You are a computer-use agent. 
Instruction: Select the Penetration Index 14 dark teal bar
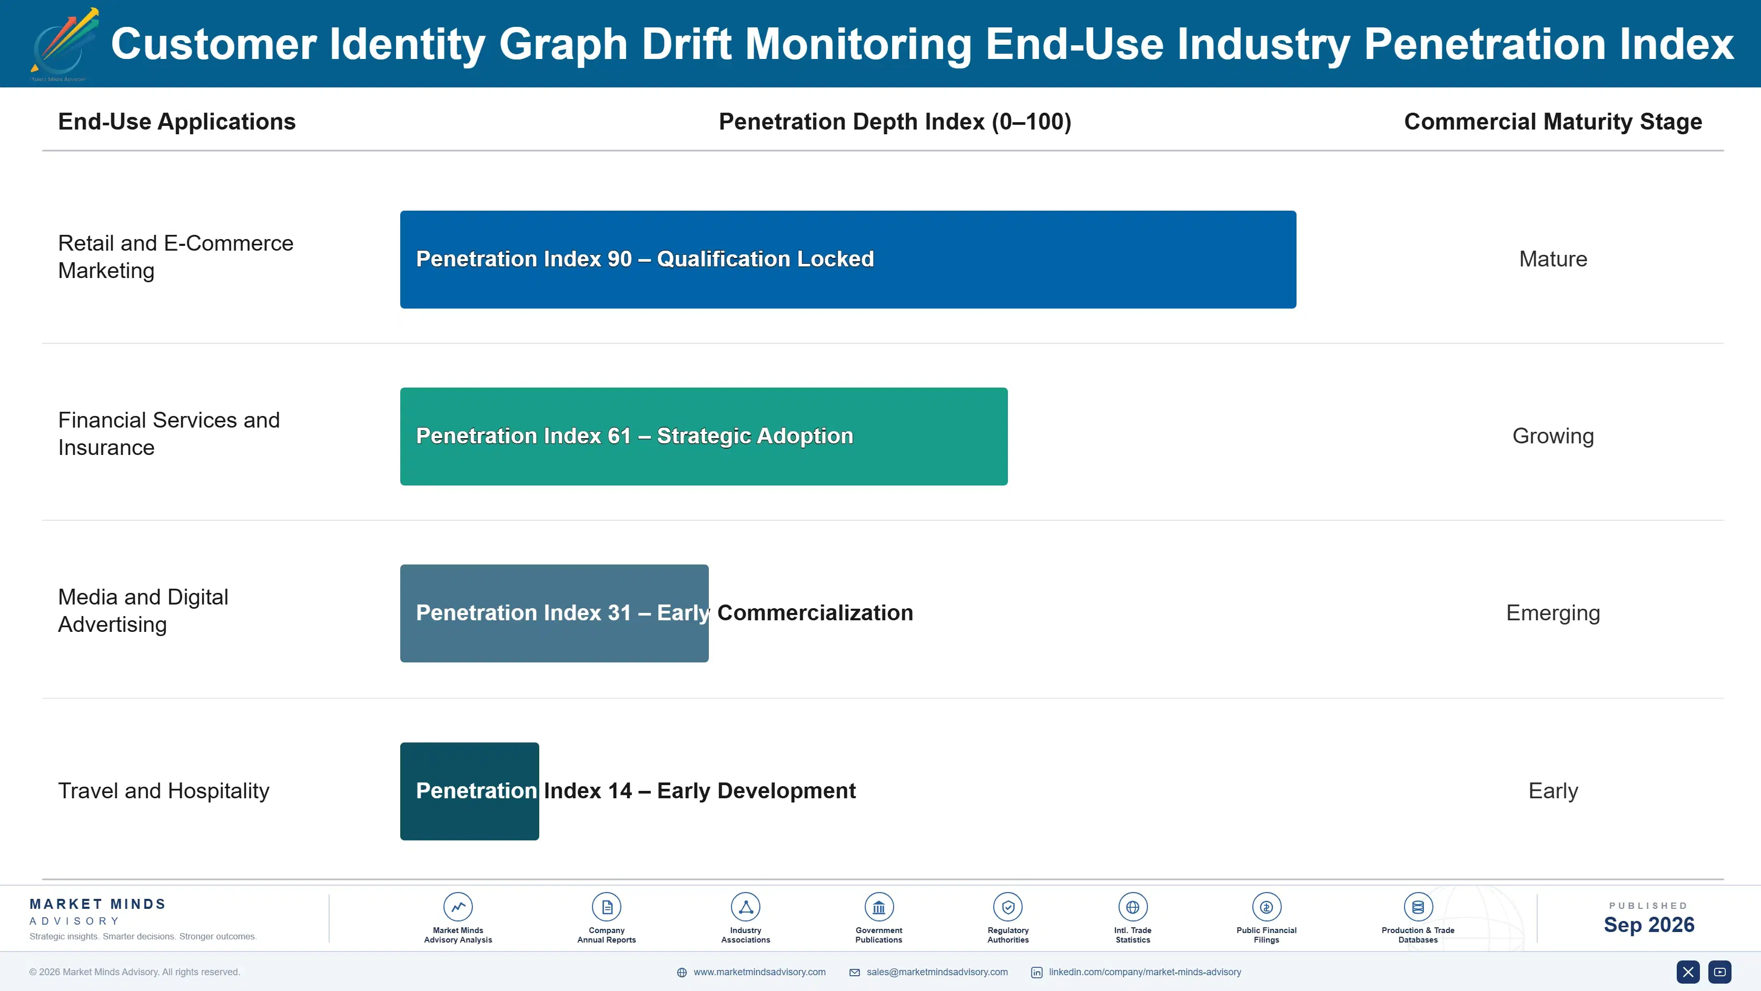469,791
